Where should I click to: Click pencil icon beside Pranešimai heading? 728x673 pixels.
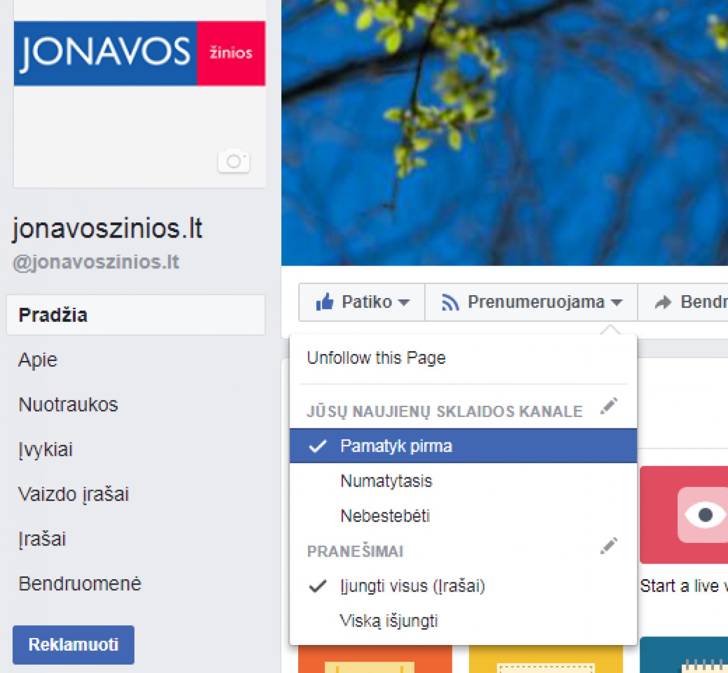609,546
